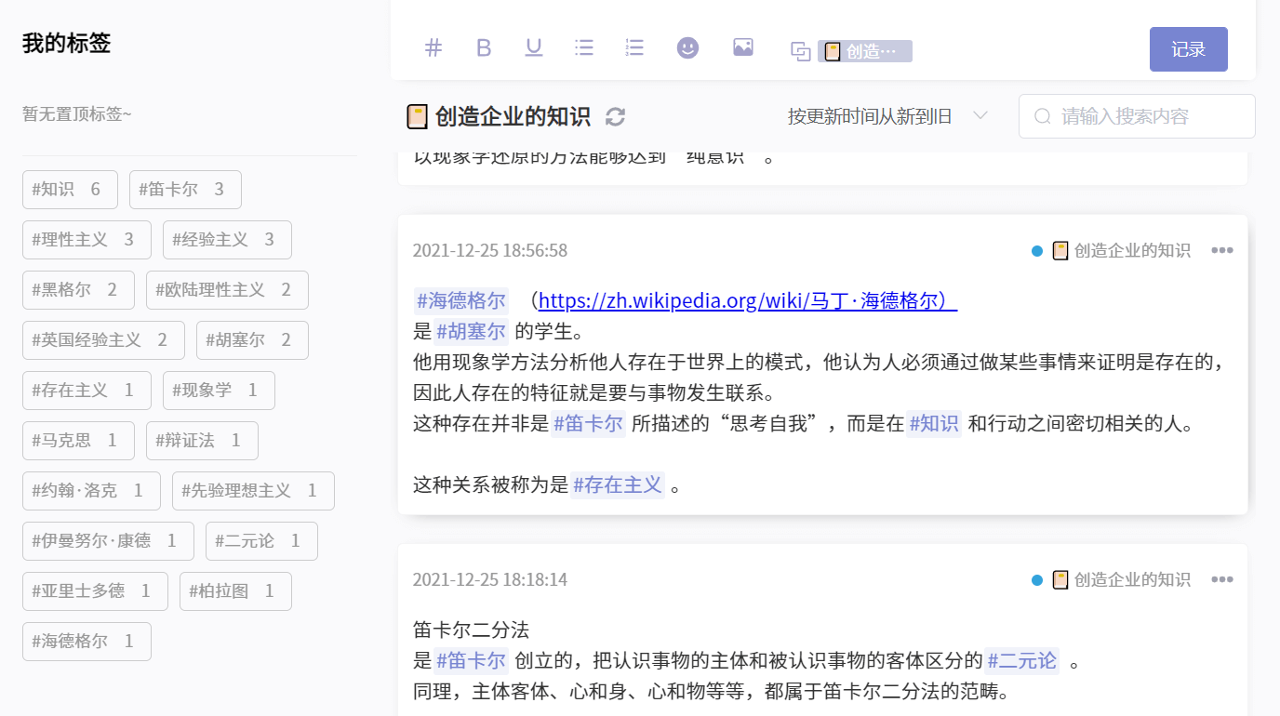The width and height of the screenshot is (1280, 716).
Task: Click the #胡塞尔 hashtag inside the note
Action: pyautogui.click(x=472, y=331)
